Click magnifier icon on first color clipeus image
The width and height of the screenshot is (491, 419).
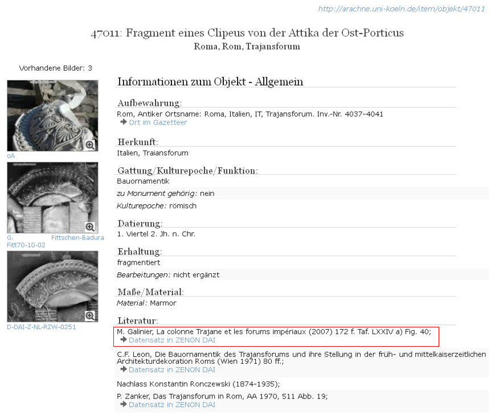pos(90,145)
